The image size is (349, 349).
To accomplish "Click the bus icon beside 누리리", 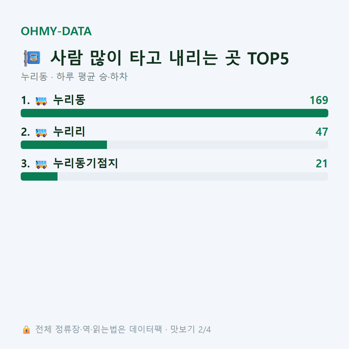I will click(41, 133).
